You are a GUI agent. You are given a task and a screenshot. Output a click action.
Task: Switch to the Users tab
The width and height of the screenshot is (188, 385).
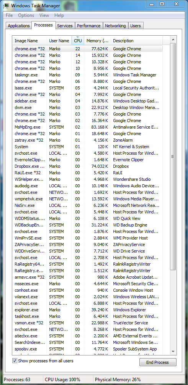[136, 26]
